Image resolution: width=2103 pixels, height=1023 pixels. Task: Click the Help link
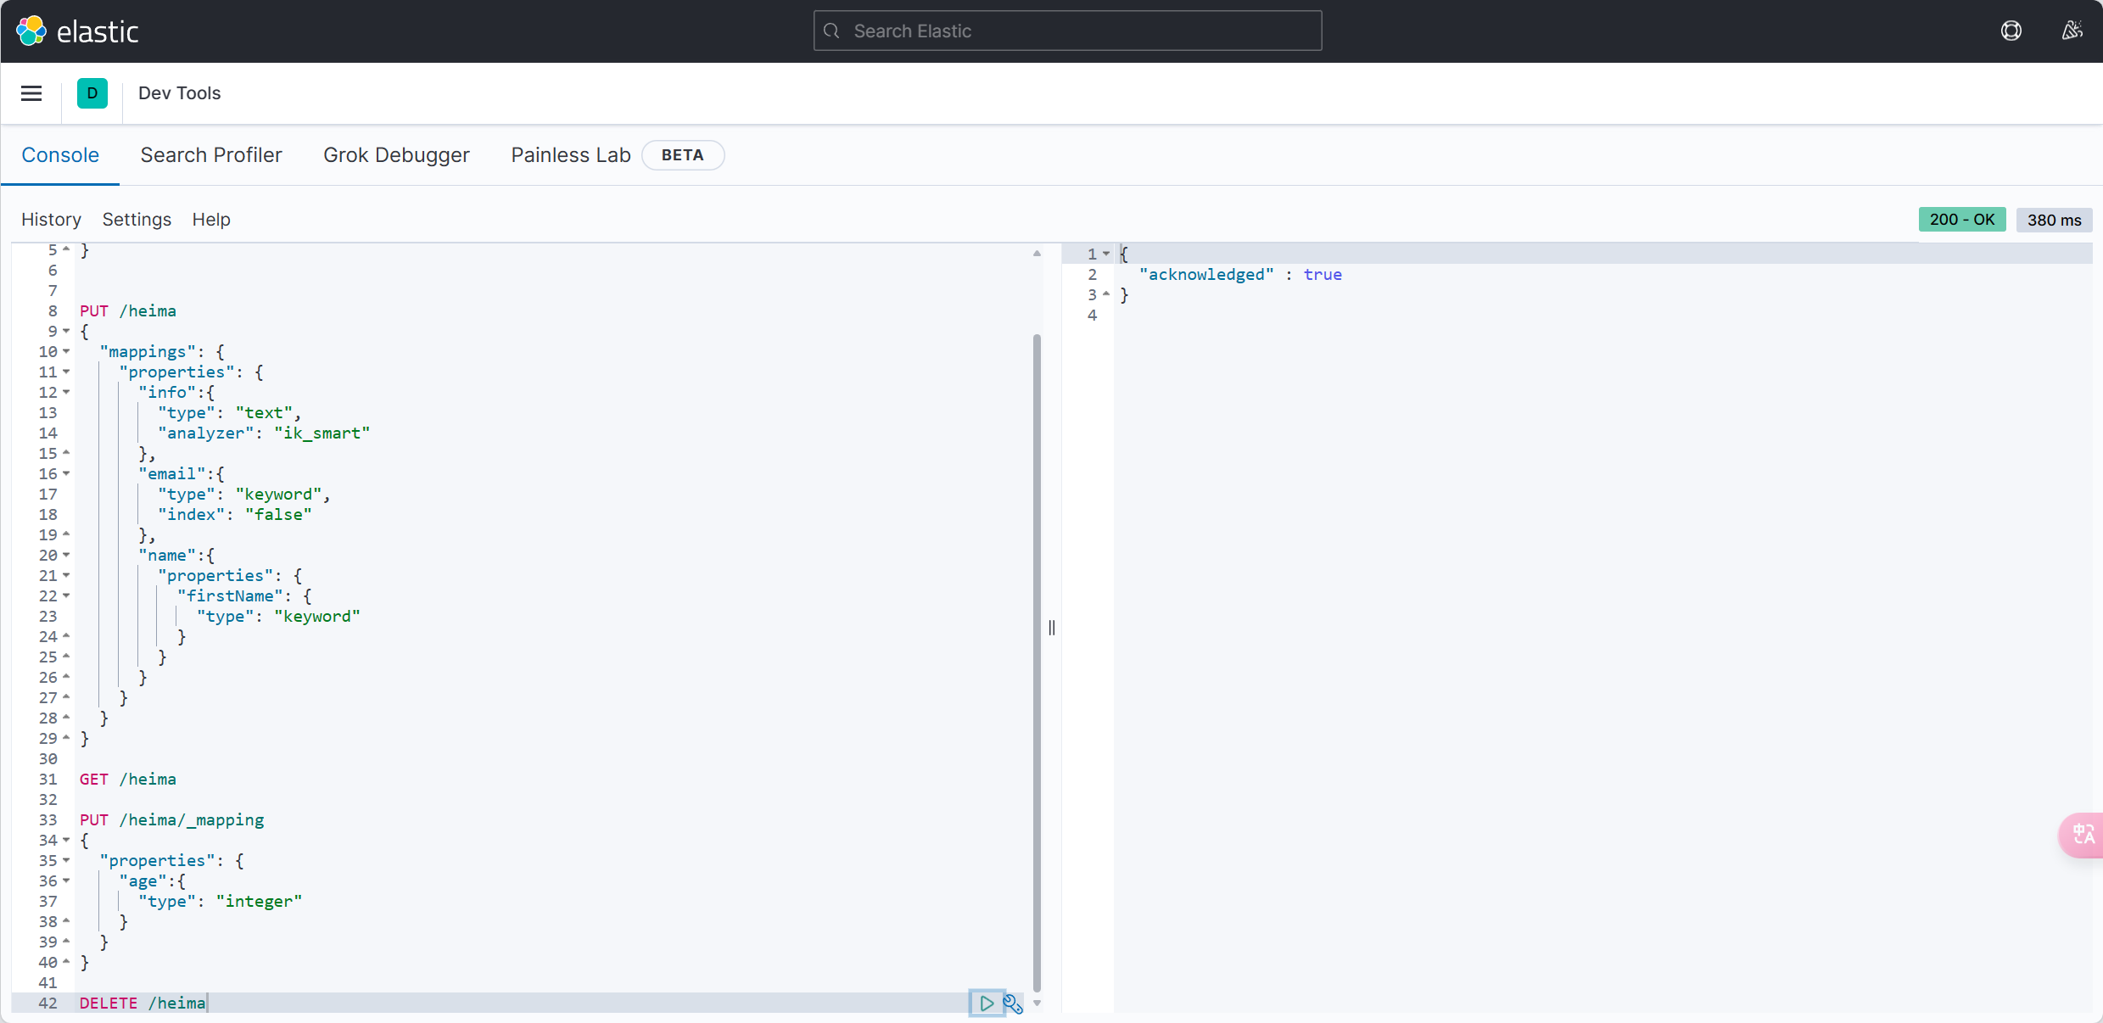click(x=211, y=220)
